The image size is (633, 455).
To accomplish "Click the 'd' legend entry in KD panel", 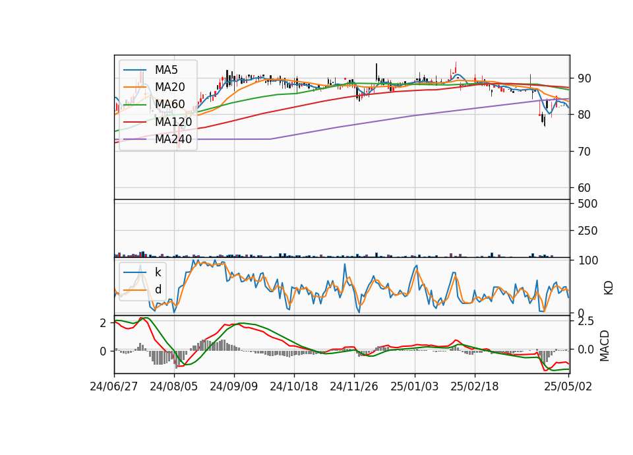I will pos(158,289).
